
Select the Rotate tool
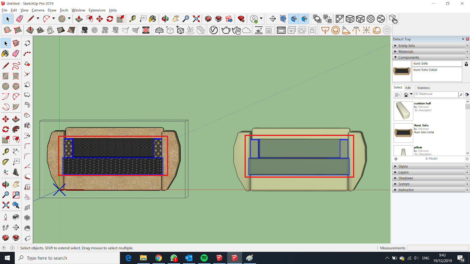tap(6, 129)
